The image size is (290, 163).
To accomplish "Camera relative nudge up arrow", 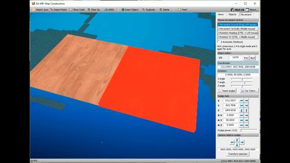I will click(x=237, y=140).
